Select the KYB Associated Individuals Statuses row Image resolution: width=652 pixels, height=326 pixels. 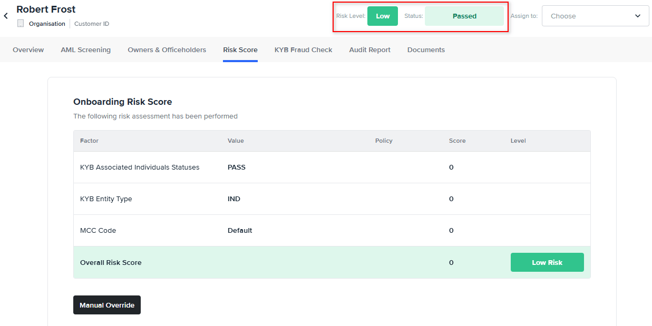(140, 167)
